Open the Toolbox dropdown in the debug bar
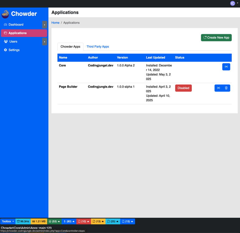The width and height of the screenshot is (240, 233). coord(8,222)
